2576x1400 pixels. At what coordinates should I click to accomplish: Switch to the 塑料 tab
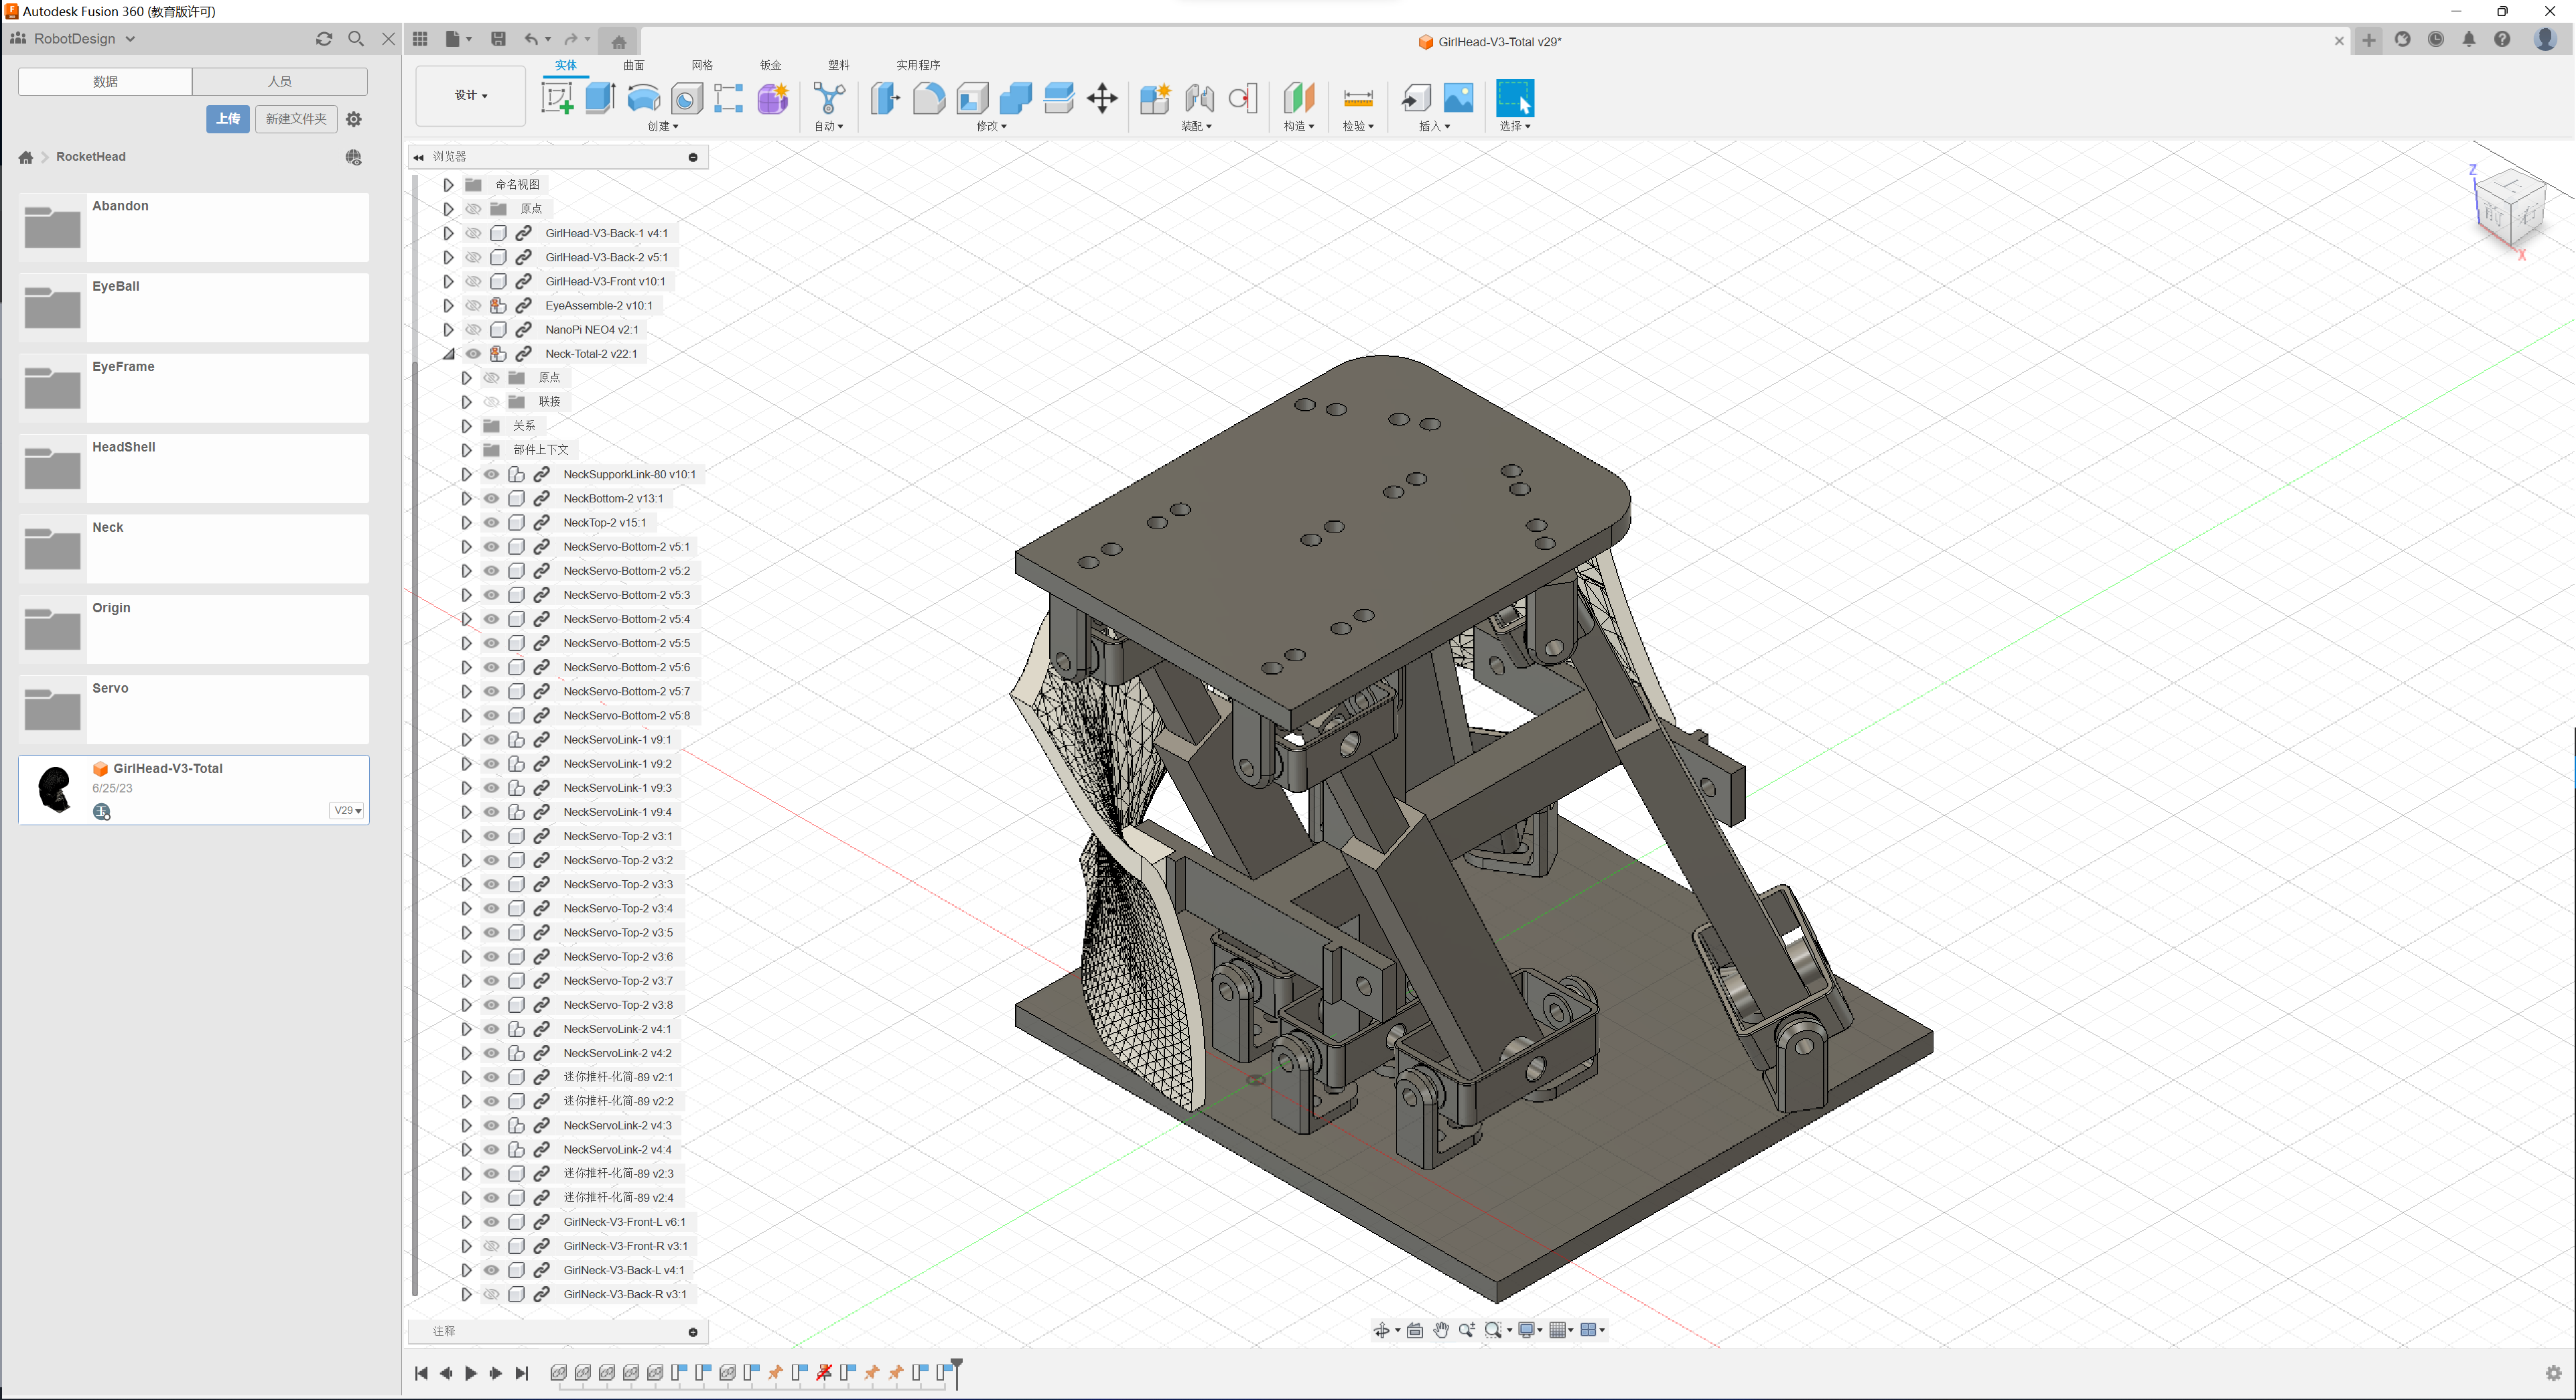coord(838,65)
